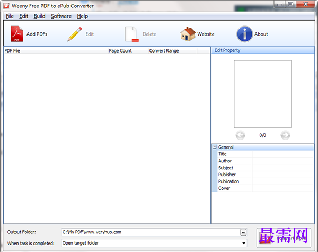Click the 'Website' toolbar label
Viewport: 318px width, 252px height.
(206, 34)
